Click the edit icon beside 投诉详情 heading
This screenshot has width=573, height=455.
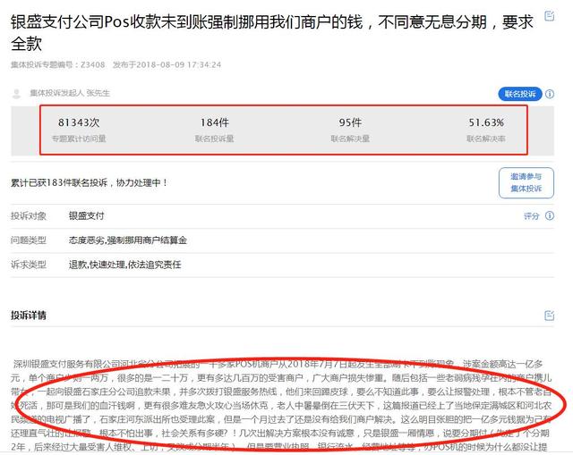coord(549,316)
